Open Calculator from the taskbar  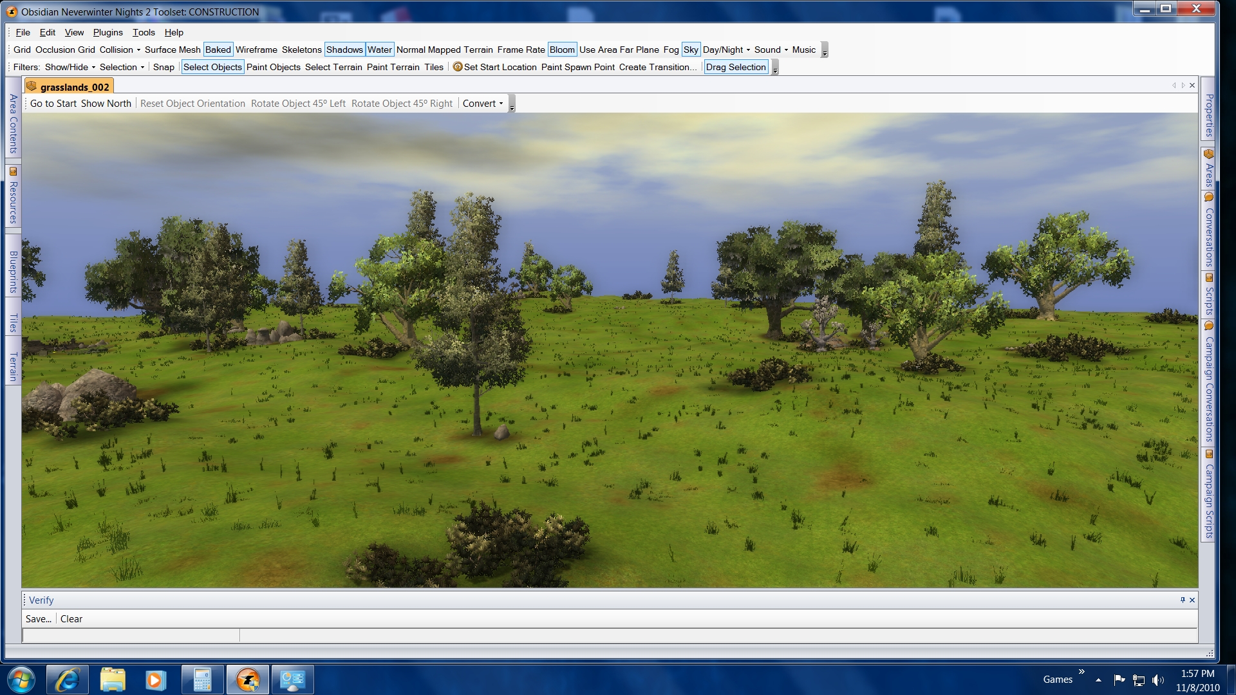(x=201, y=680)
